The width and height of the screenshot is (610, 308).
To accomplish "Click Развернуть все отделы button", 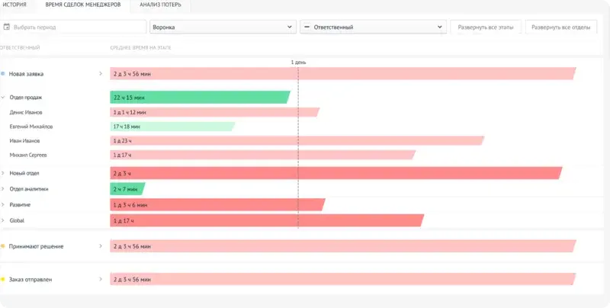I will 561,27.
